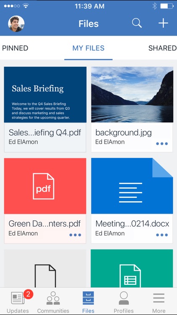Click the background.jpg file name
177x315 pixels.
123,133
